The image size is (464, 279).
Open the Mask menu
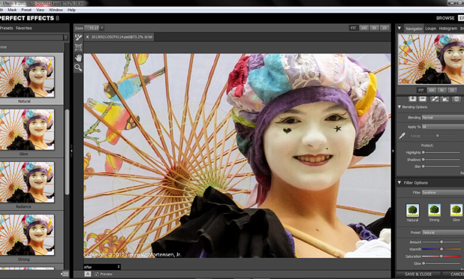point(12,9)
